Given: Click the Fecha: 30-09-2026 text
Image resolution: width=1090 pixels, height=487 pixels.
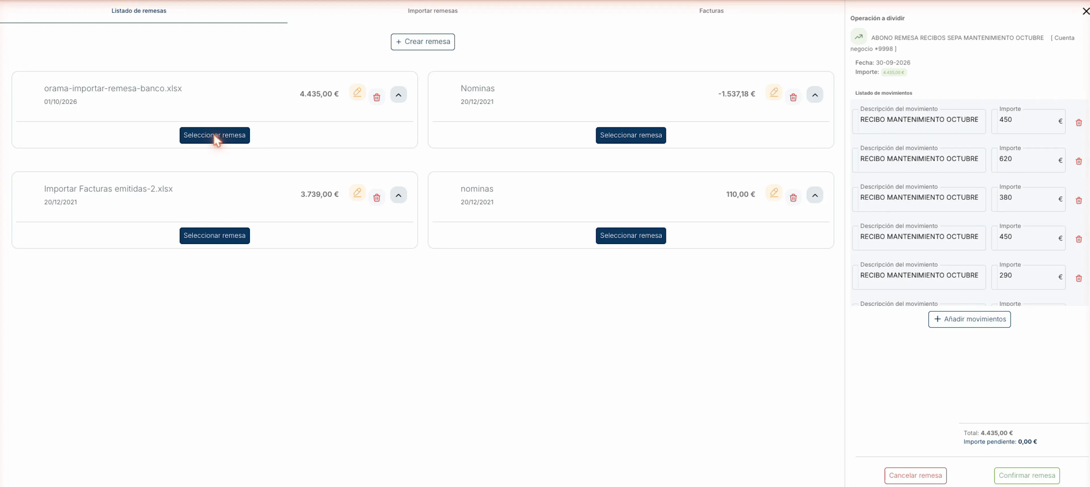Looking at the screenshot, I should pos(883,63).
